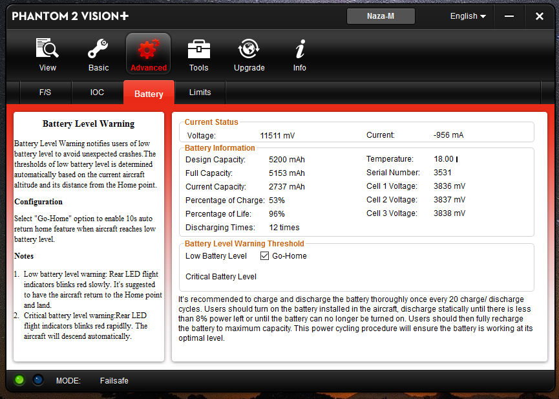
Task: Click Percentage of Life value 96%
Action: 277,214
